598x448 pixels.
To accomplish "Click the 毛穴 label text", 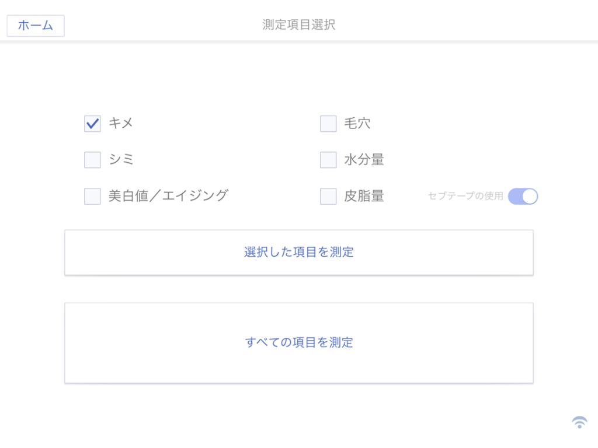I will point(357,123).
